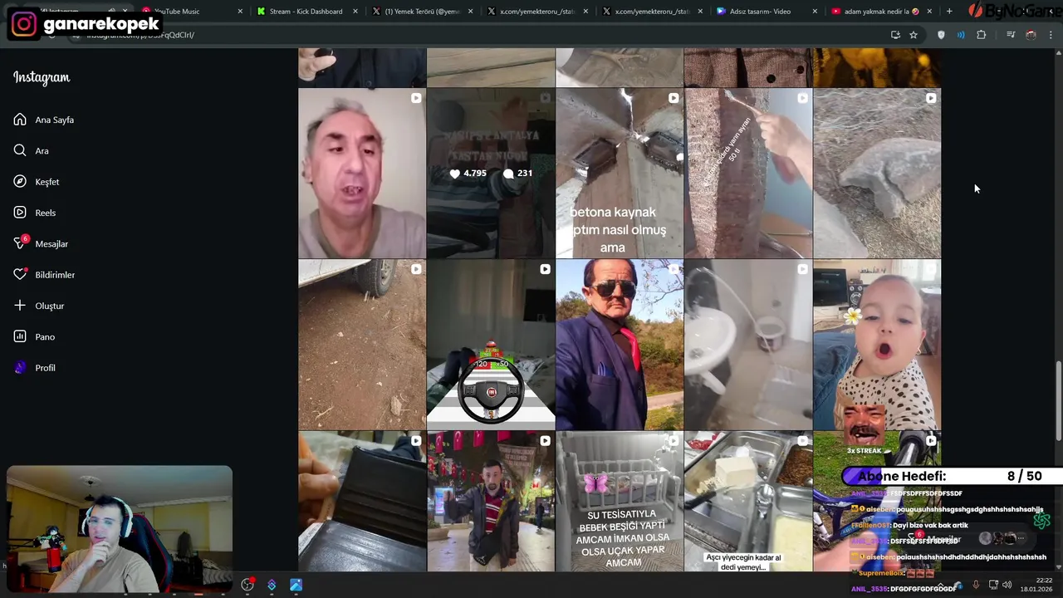Open the SU TESİSATIYLA BEBEK BEŞİĞİ reel
Screen dimensions: 1063x598
(x=620, y=501)
